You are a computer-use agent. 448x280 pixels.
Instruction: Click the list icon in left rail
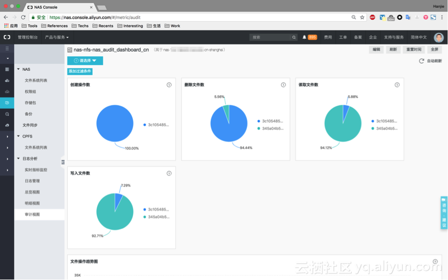7,69
